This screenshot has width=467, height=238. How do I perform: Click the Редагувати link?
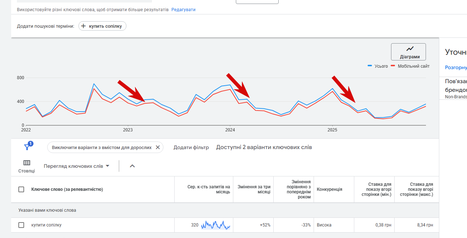[183, 10]
